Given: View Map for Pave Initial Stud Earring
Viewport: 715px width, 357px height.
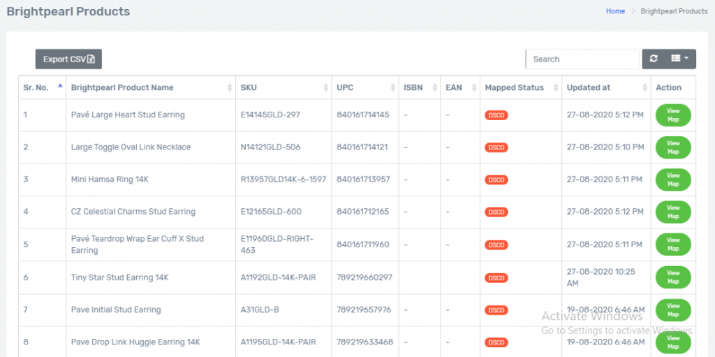Looking at the screenshot, I should [x=673, y=310].
